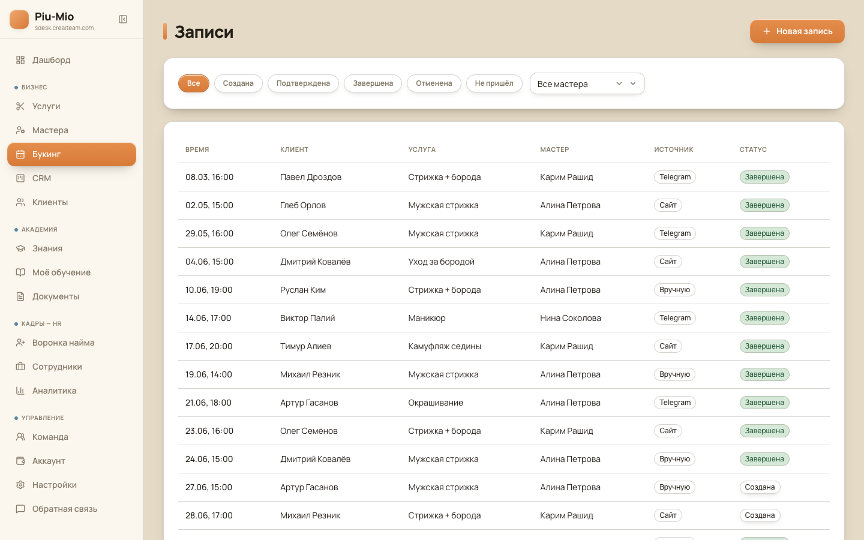Open Мастера people icon
The image size is (864, 540).
(x=20, y=130)
